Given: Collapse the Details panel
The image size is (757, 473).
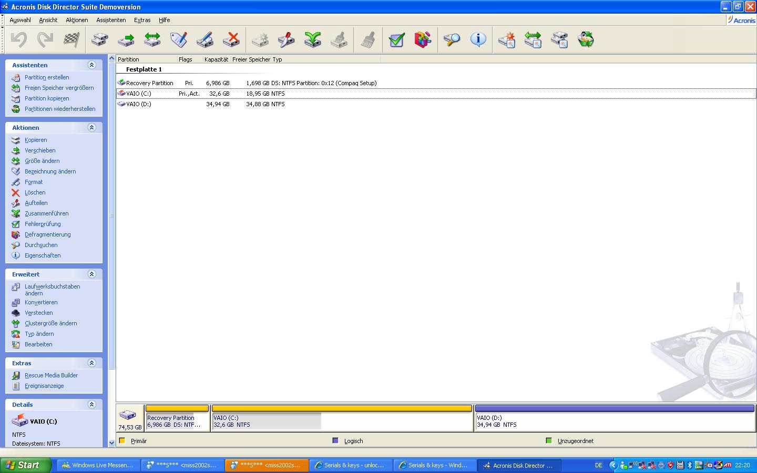Looking at the screenshot, I should [92, 405].
